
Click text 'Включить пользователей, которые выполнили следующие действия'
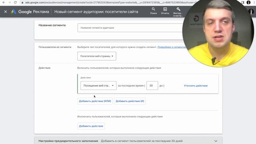point(119,68)
